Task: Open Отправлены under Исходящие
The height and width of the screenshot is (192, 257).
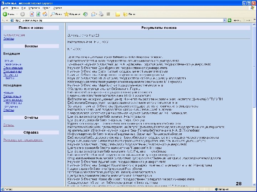Action: (12, 103)
